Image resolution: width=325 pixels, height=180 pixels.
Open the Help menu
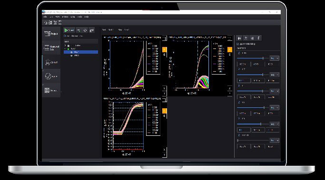[x=87, y=17]
